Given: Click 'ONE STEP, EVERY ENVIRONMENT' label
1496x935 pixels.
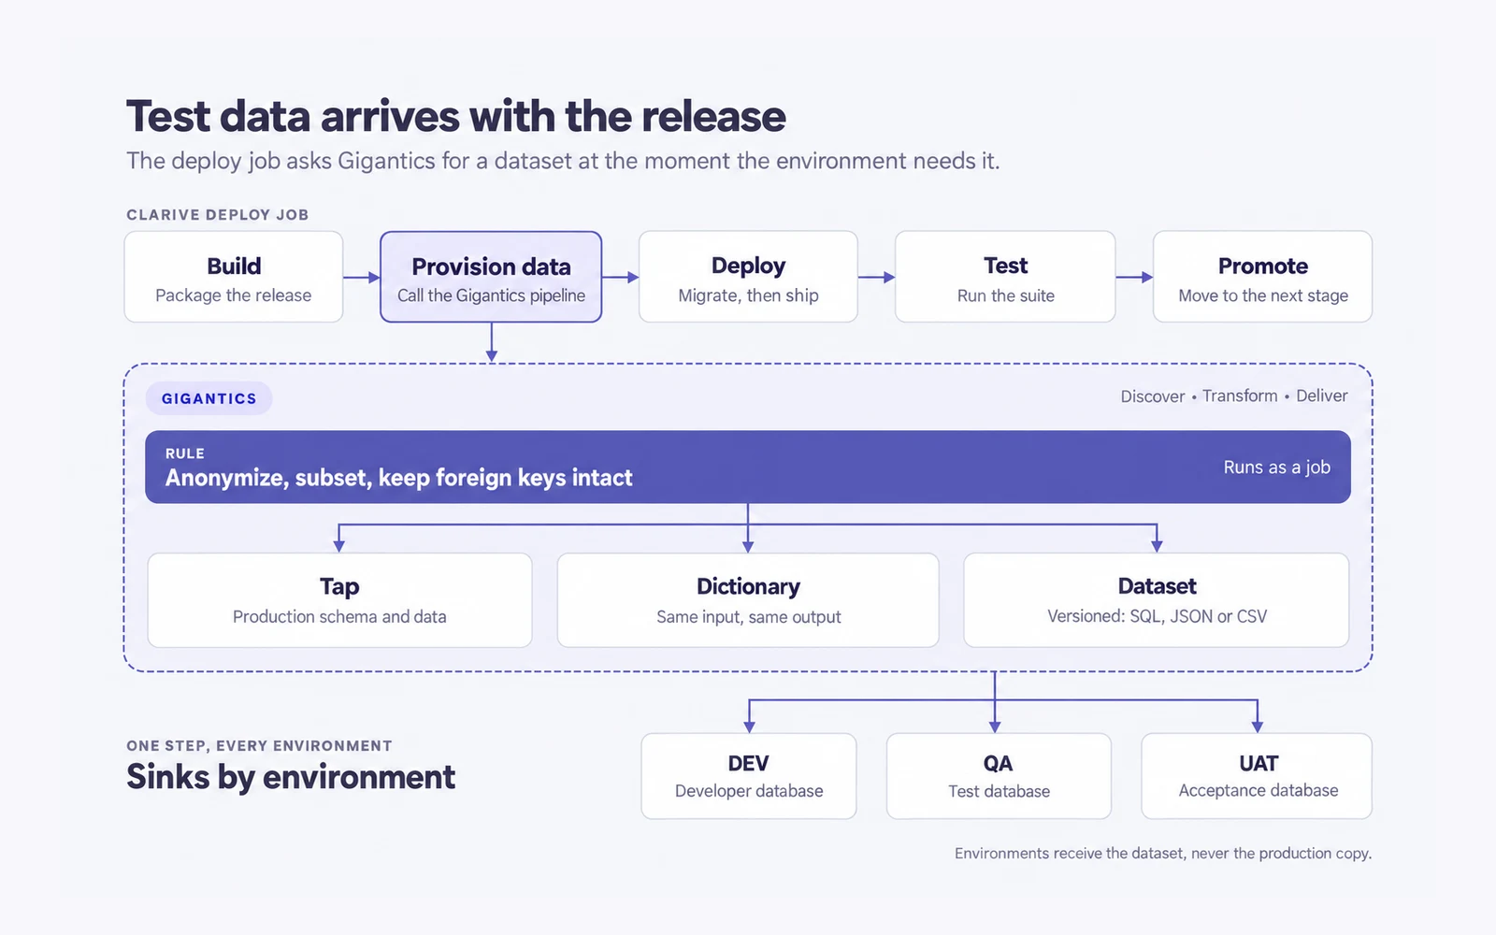Looking at the screenshot, I should [x=259, y=745].
